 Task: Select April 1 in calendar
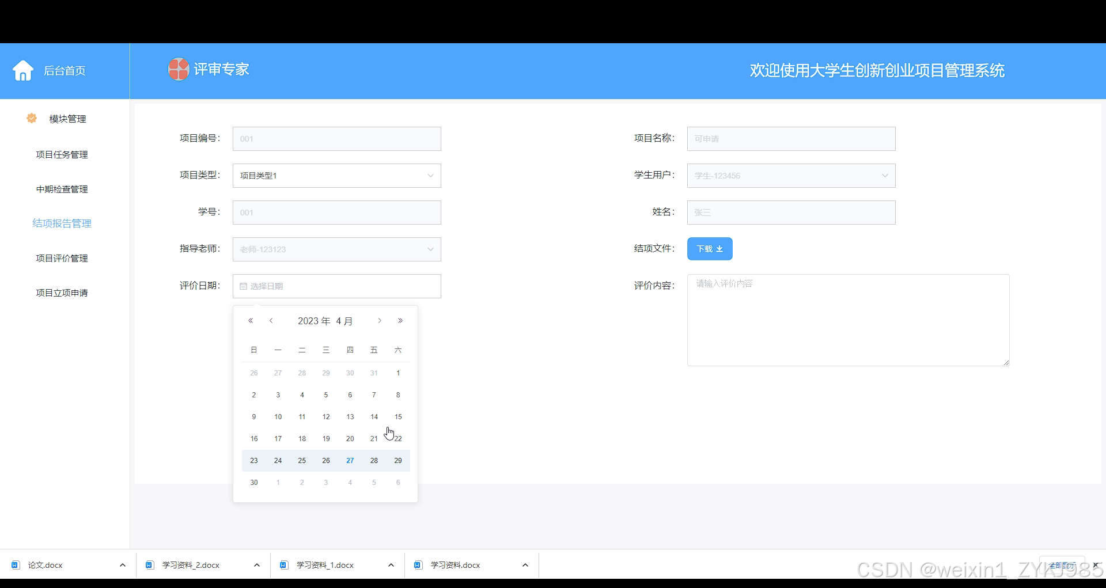(x=398, y=373)
